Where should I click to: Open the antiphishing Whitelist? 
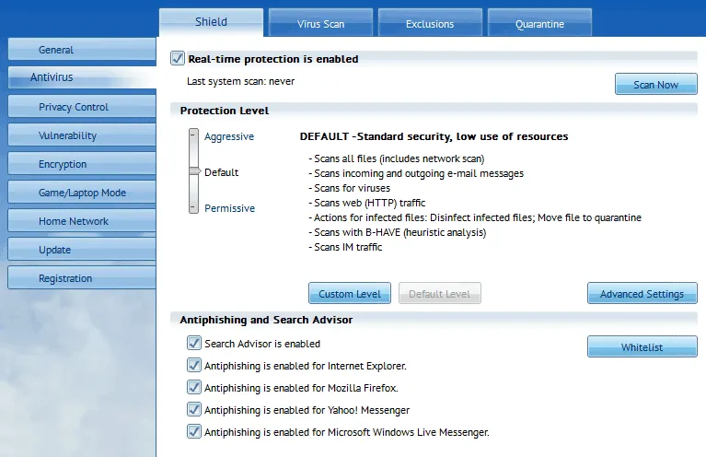point(642,346)
